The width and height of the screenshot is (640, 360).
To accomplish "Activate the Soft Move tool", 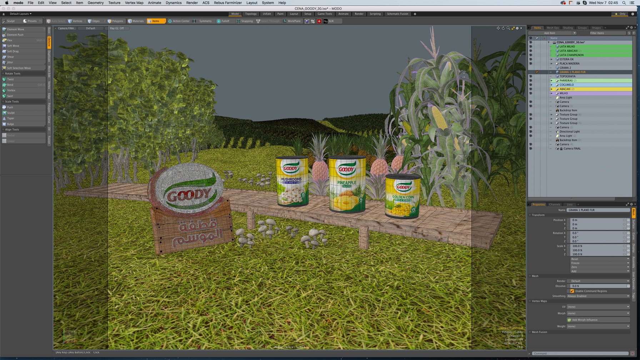I will pos(24,46).
